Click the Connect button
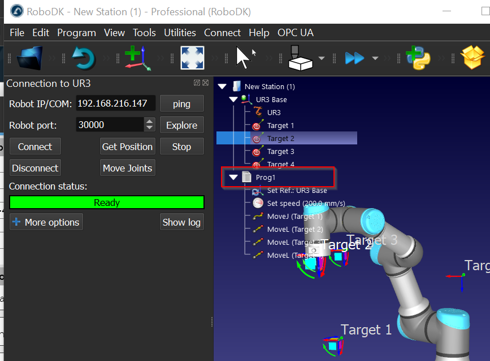 click(35, 147)
